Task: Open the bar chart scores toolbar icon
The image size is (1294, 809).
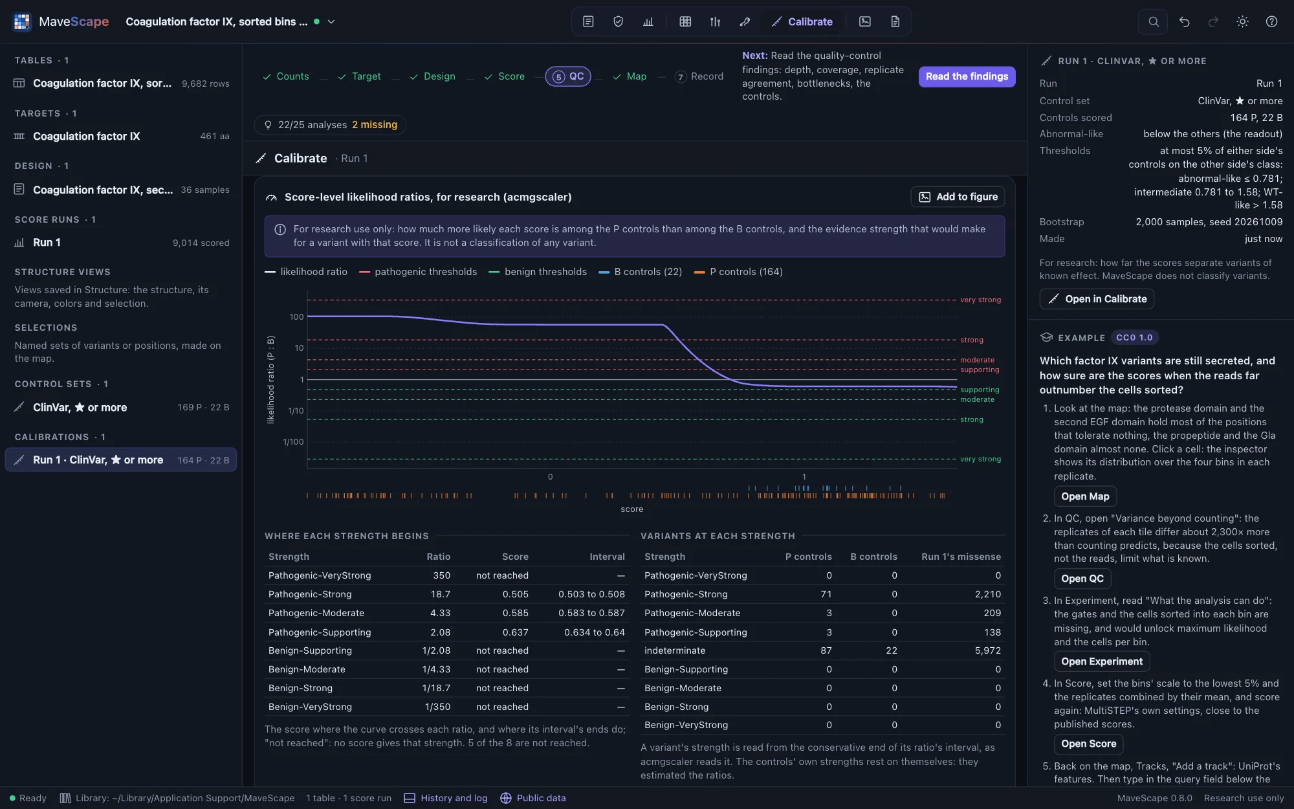Action: pos(648,21)
